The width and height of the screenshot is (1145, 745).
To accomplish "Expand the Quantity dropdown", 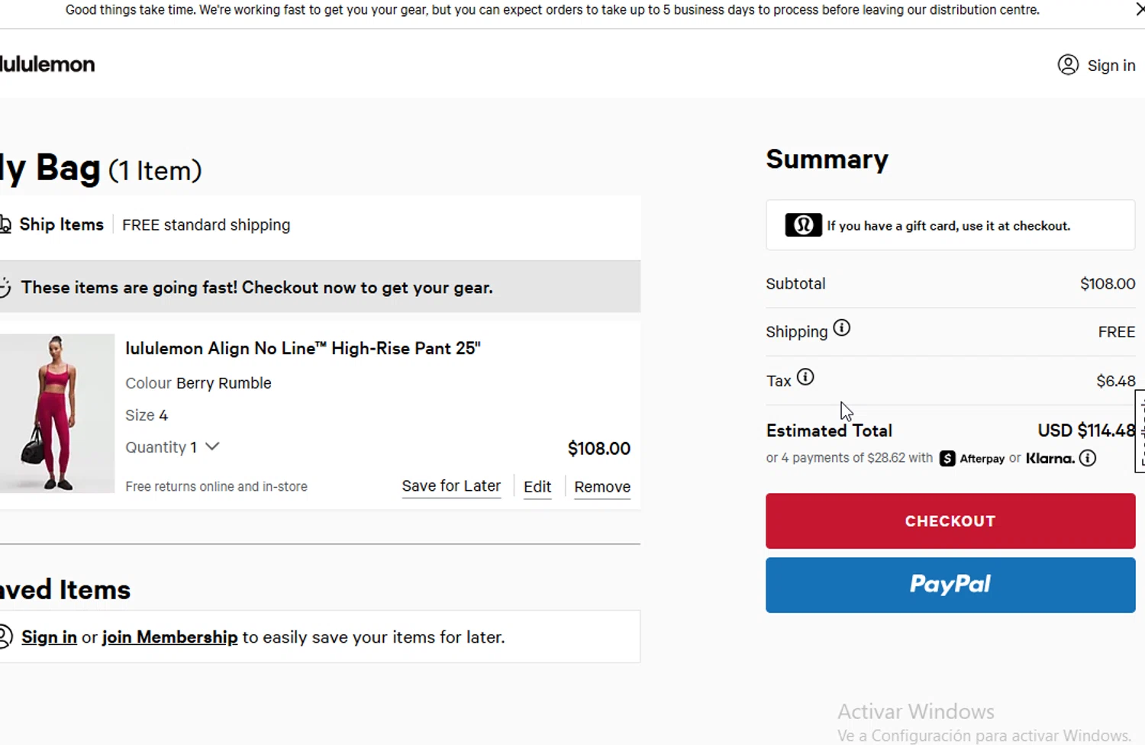I will 212,447.
